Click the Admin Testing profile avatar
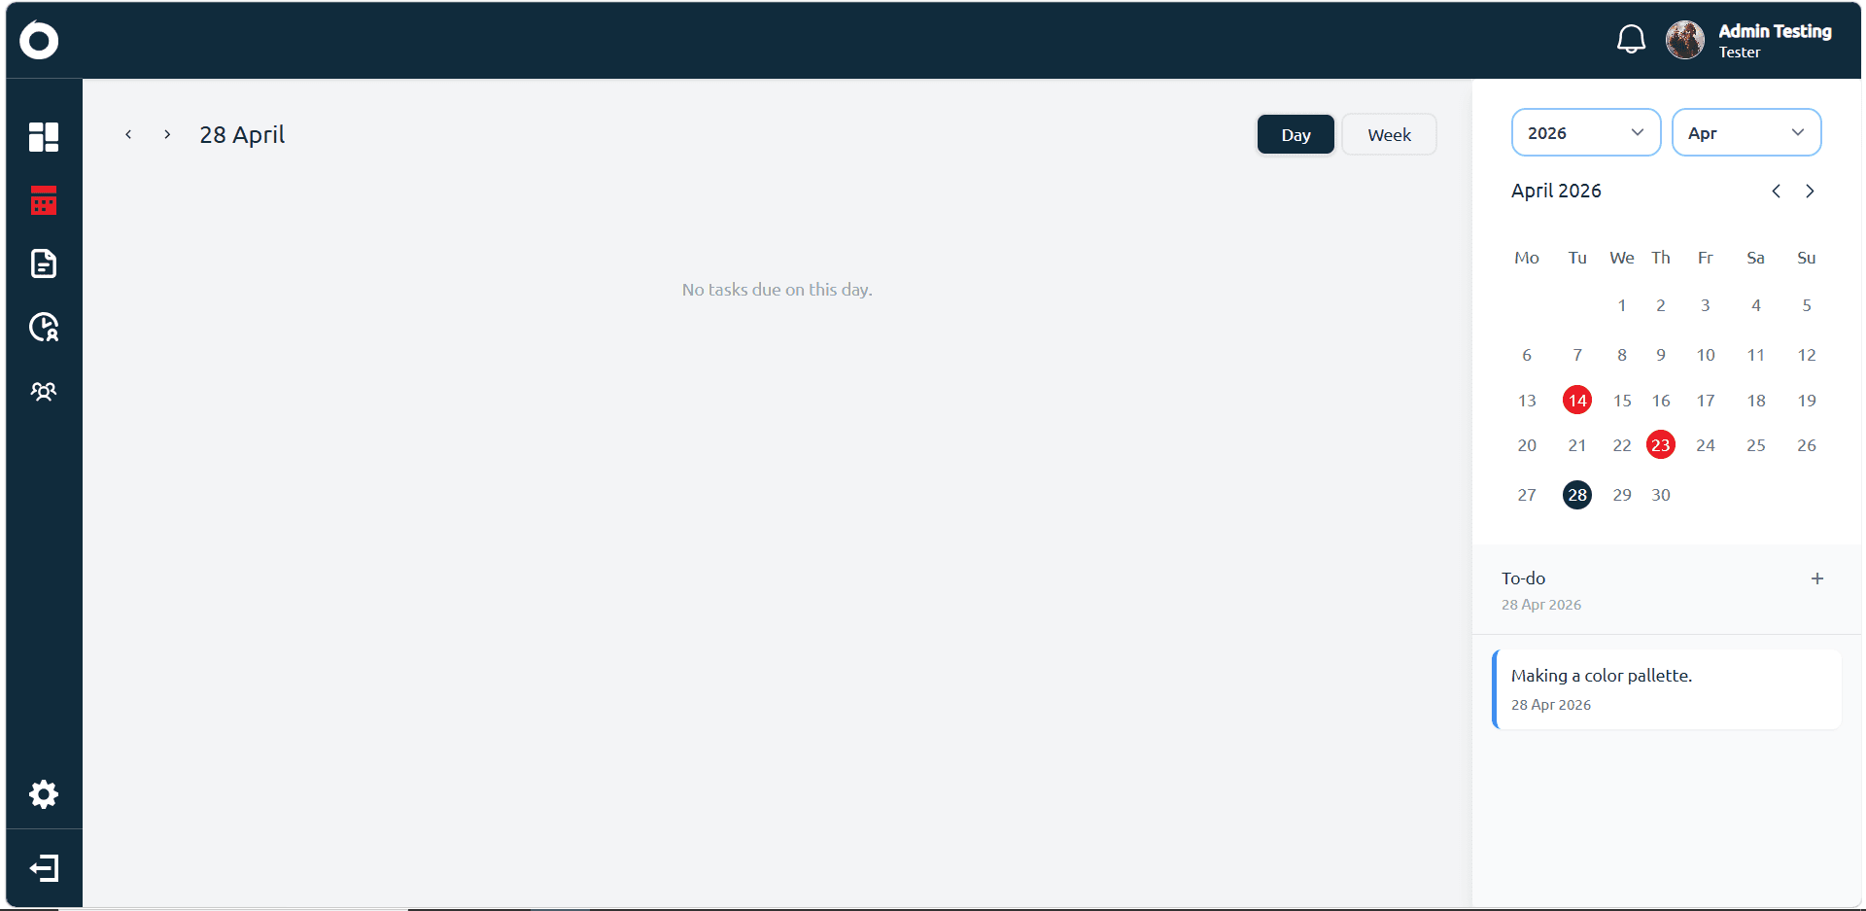Viewport: 1866px width, 911px height. 1685,39
